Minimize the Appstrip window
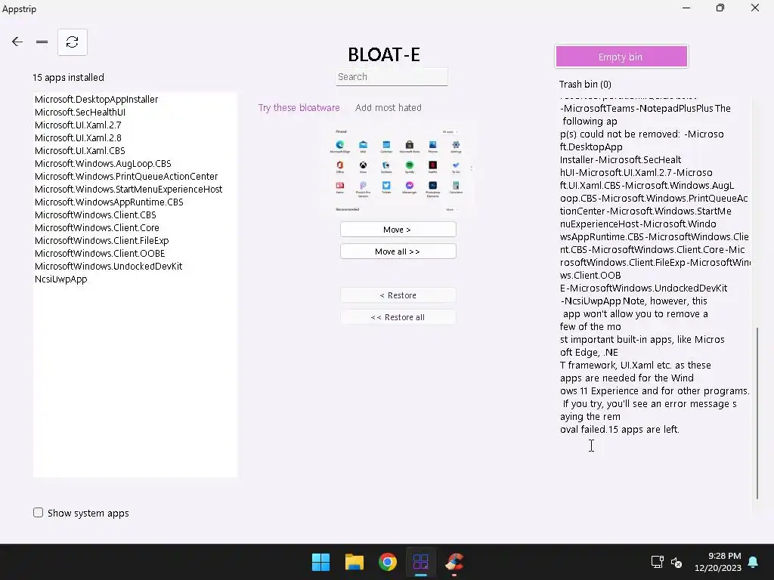This screenshot has height=580, width=774. 686,8
